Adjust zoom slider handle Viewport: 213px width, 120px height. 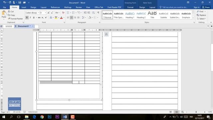click(196, 112)
